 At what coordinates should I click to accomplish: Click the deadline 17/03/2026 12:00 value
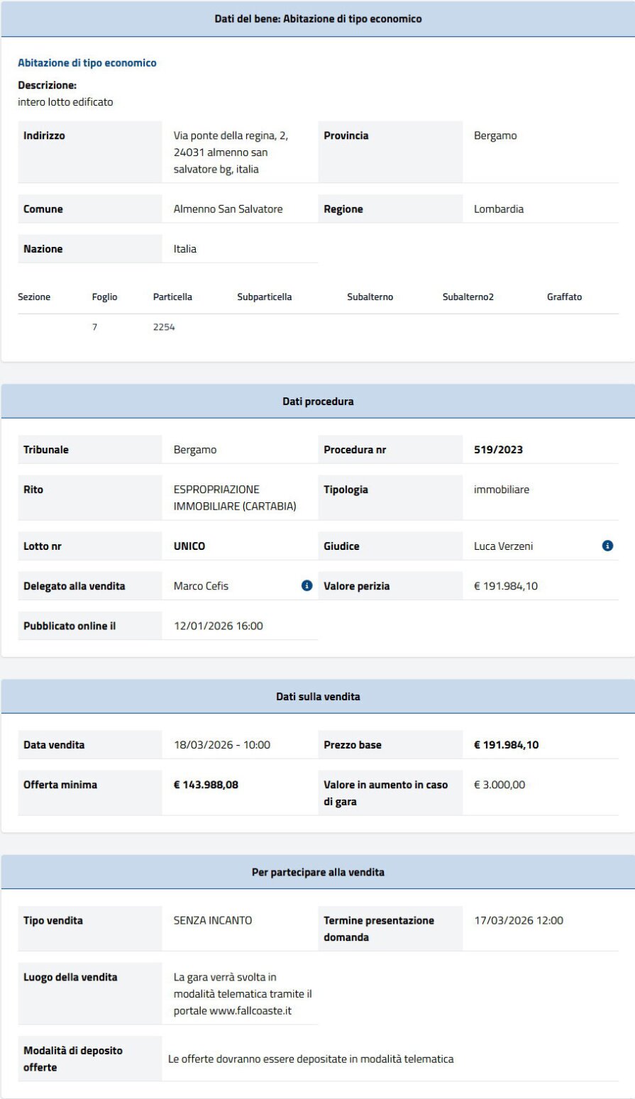click(519, 920)
